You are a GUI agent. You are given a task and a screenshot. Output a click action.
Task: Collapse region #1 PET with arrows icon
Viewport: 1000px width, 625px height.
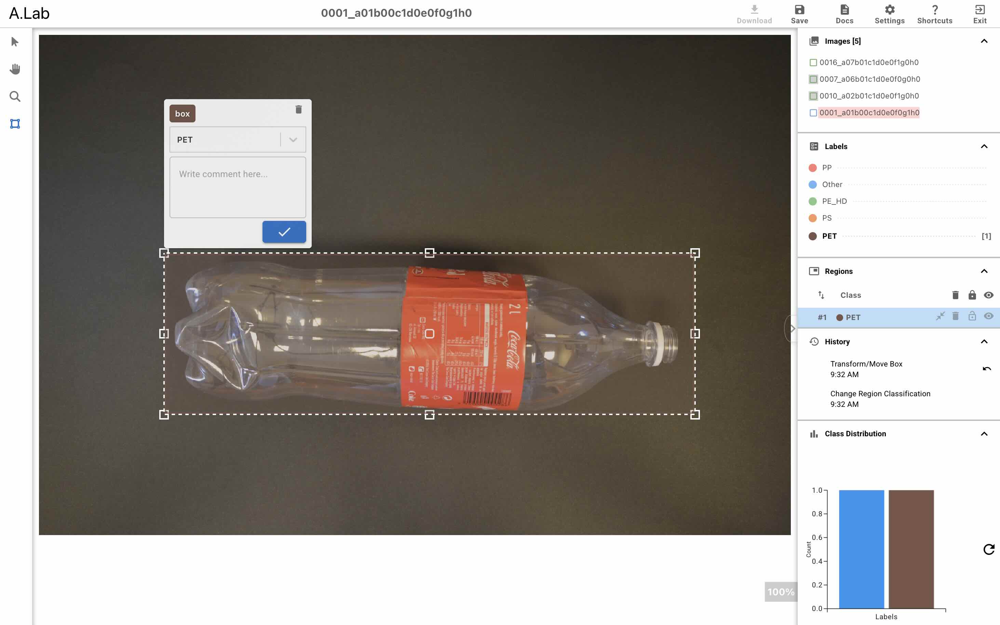(940, 316)
